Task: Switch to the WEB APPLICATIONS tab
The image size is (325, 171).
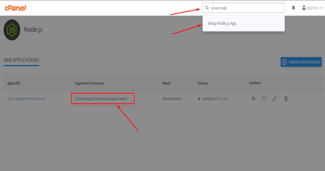Action: (21, 60)
